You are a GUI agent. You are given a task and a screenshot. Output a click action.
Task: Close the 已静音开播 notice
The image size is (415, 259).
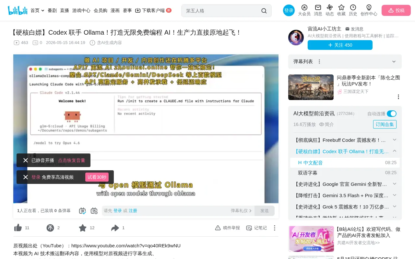(26, 160)
